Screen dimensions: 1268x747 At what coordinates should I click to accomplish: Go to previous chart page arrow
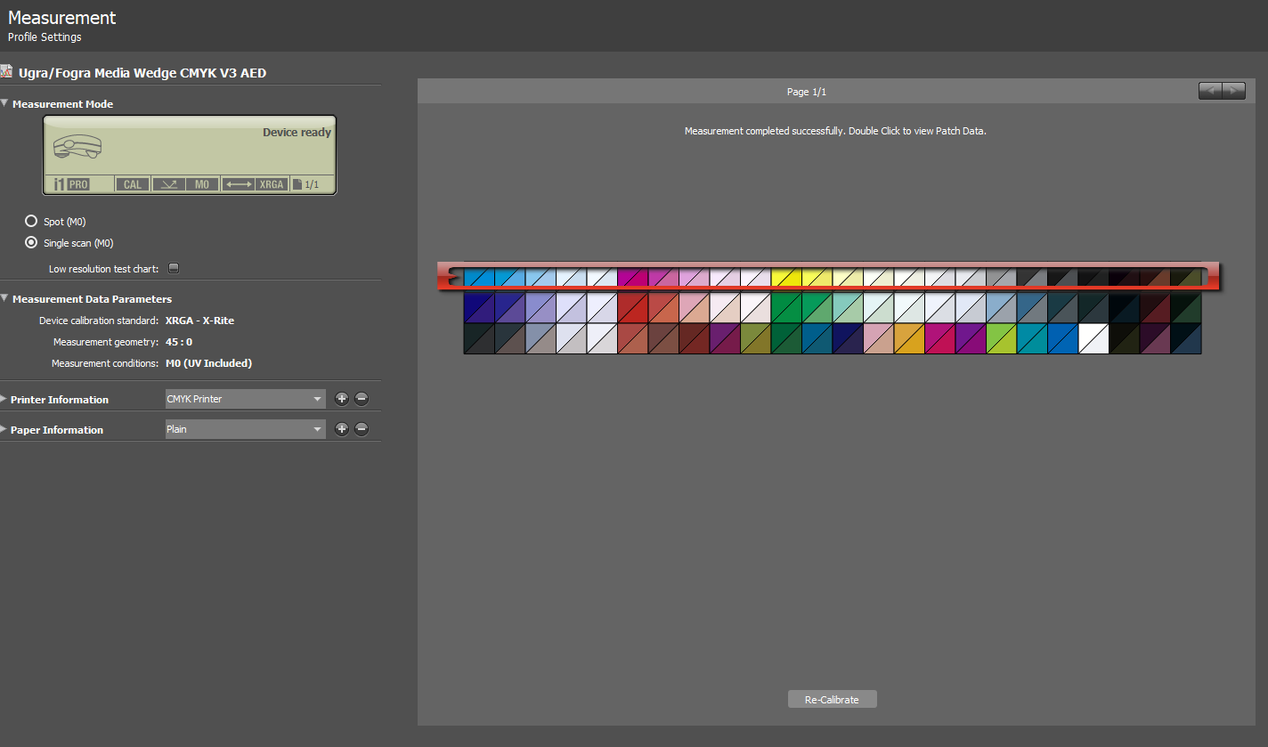1210,91
